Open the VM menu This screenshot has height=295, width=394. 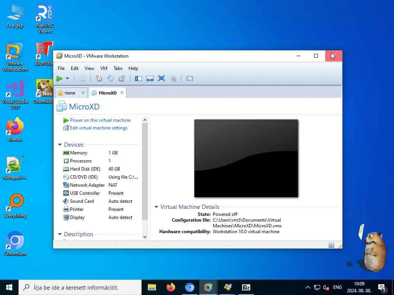coord(104,68)
